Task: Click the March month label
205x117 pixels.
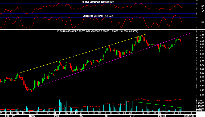Action: (x=32, y=116)
